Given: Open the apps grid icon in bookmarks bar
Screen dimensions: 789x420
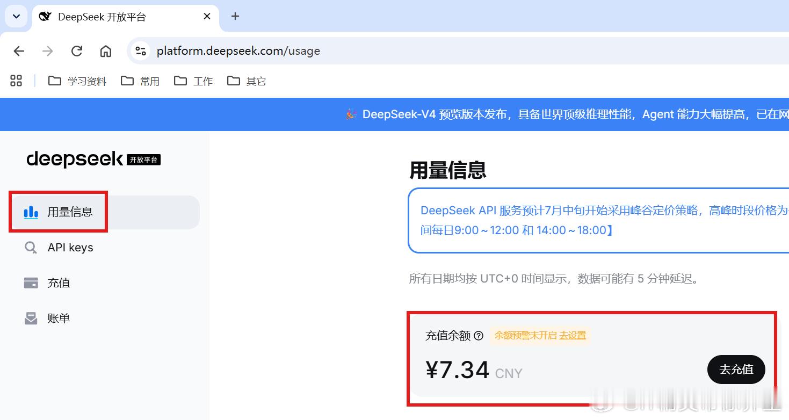Looking at the screenshot, I should (x=16, y=81).
